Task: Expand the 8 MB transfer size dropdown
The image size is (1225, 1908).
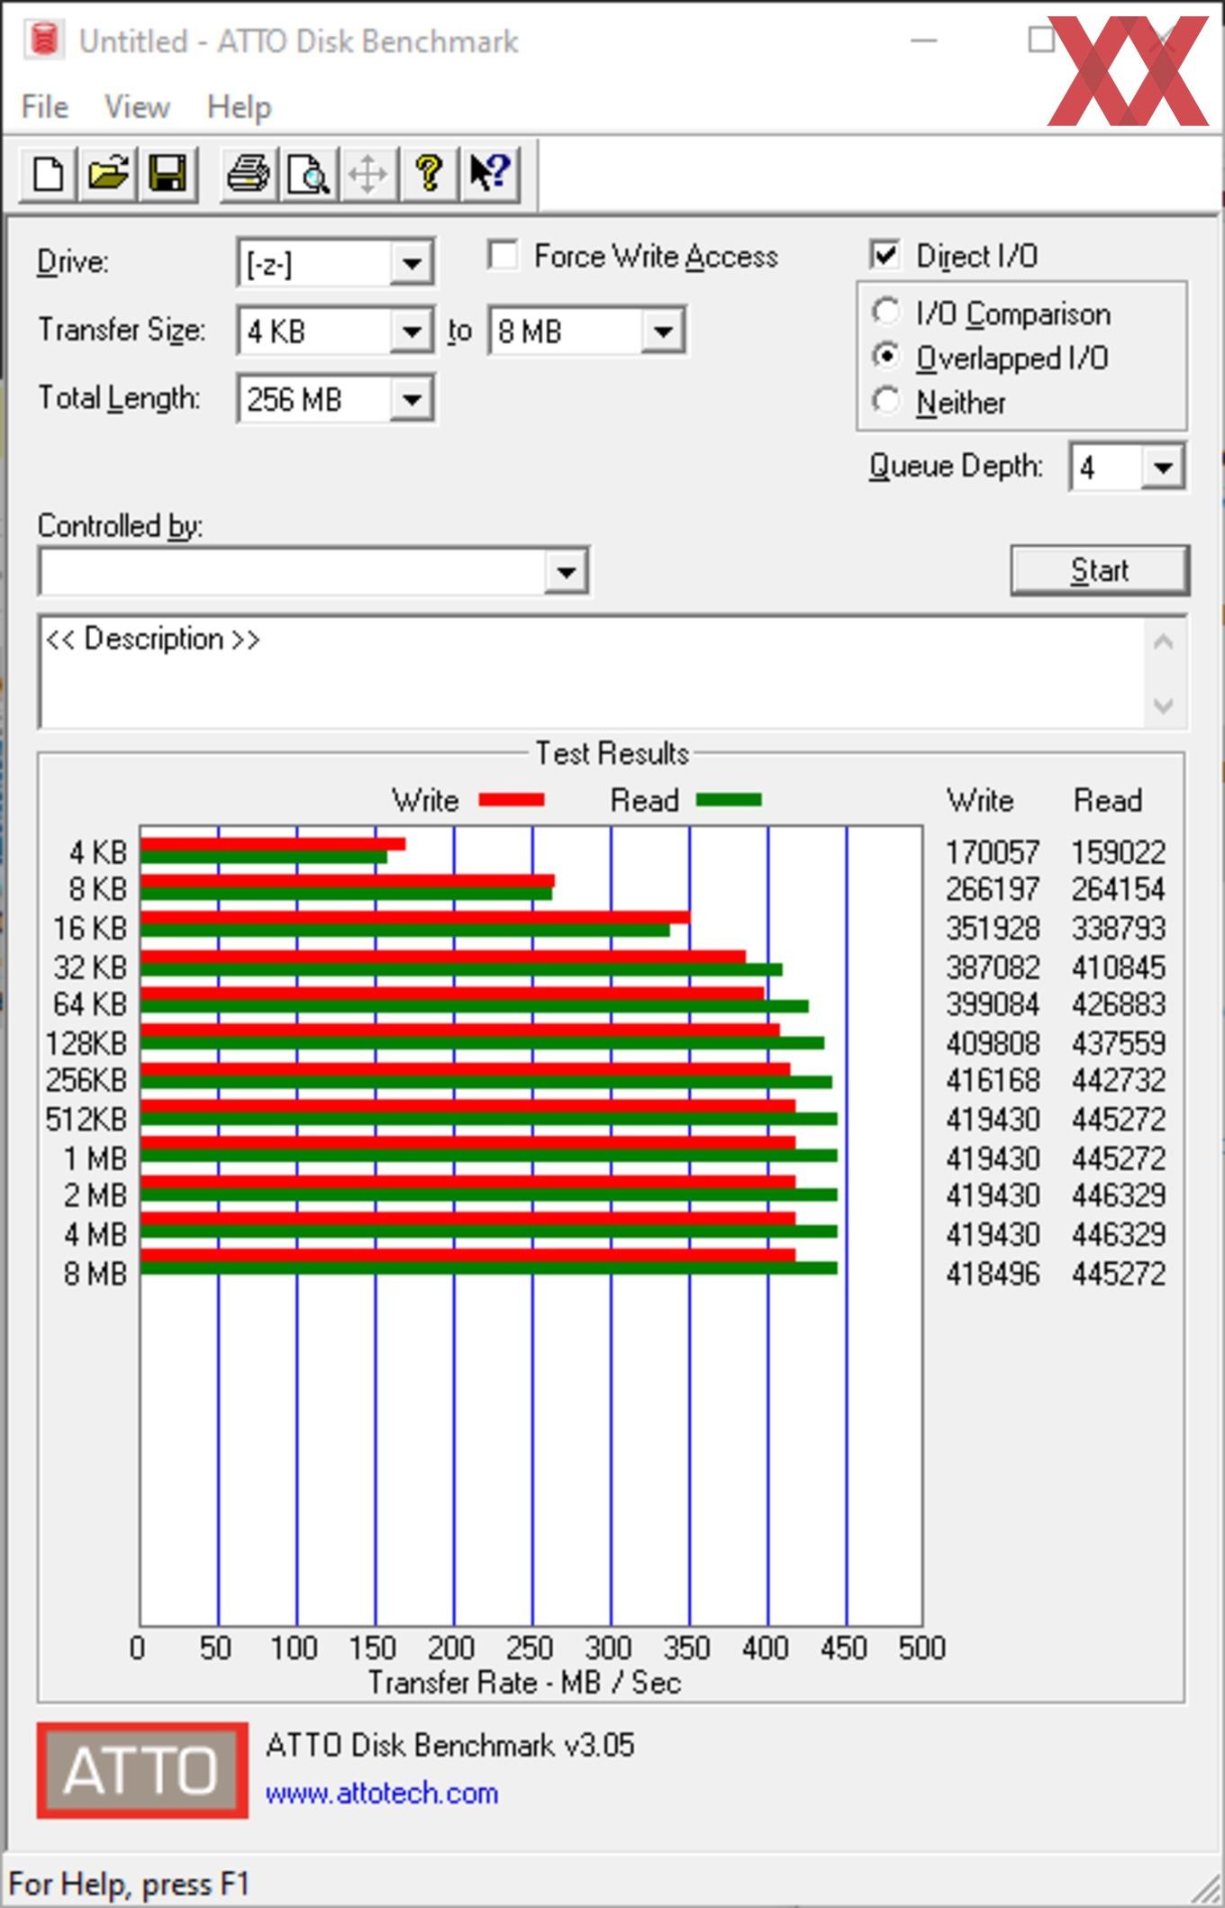Action: coord(586,331)
